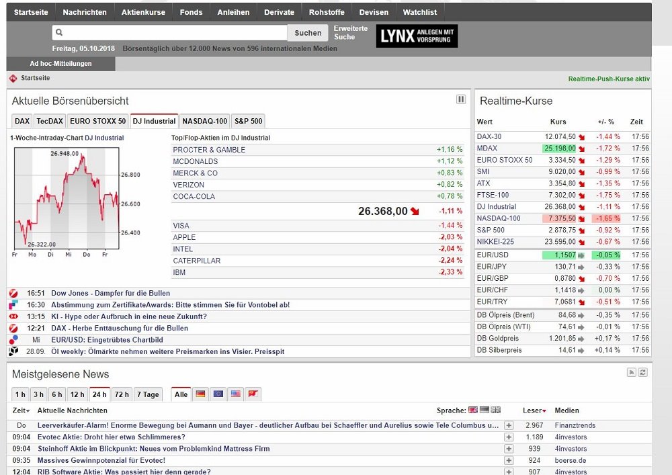Switch news timeframe to 72 h
The width and height of the screenshot is (672, 475).
121,394
